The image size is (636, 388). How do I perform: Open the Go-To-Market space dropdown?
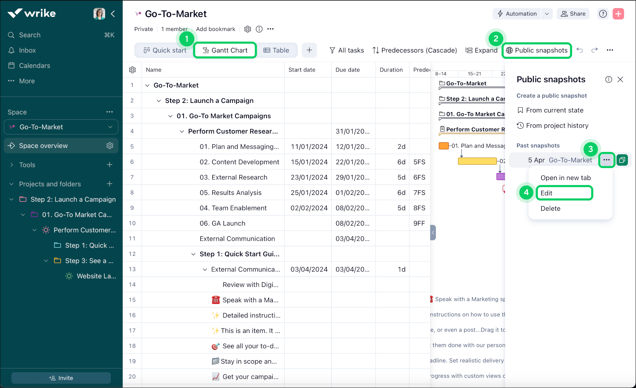61,127
